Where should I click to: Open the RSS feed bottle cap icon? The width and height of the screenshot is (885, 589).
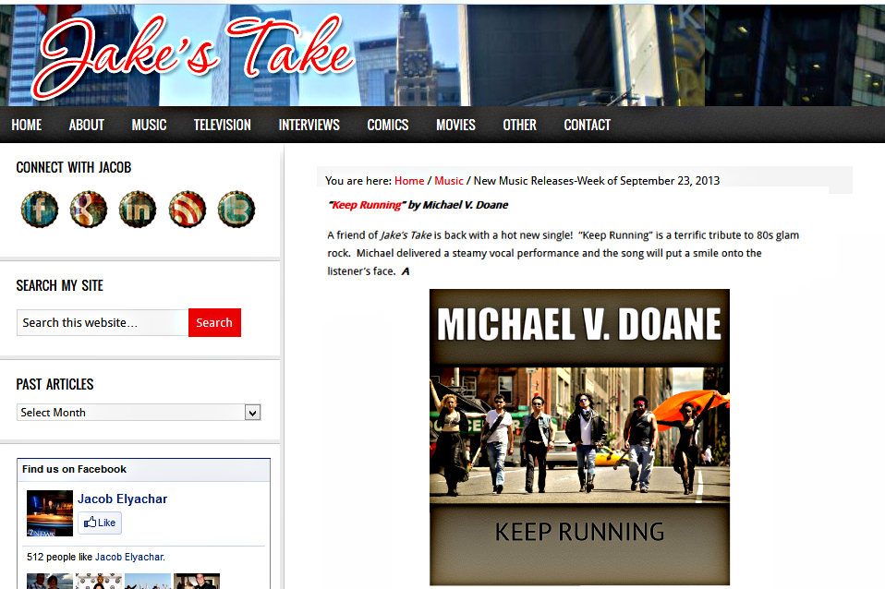tap(187, 210)
